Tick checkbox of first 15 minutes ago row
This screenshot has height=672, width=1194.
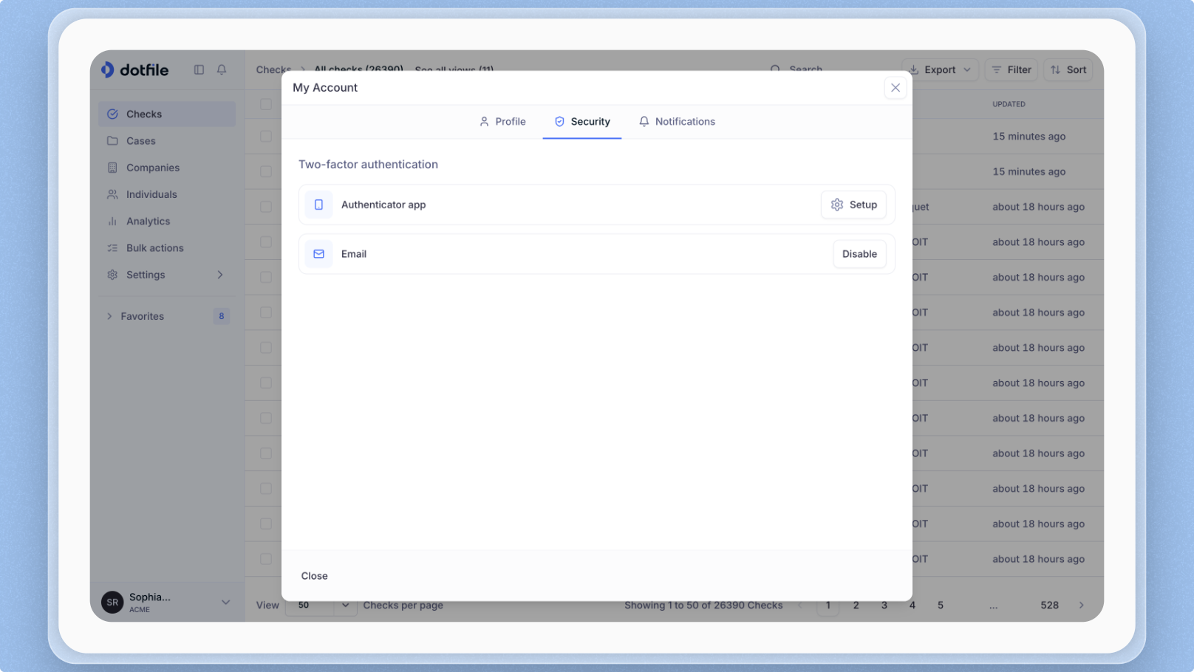click(x=266, y=137)
